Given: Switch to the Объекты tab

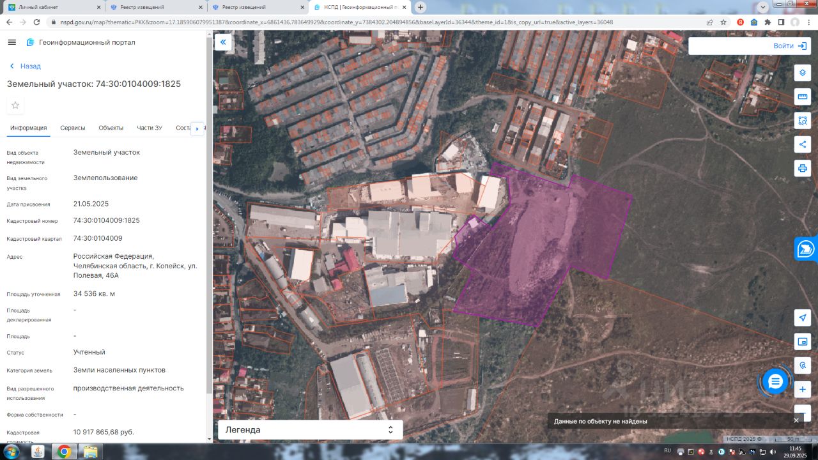Looking at the screenshot, I should (x=111, y=128).
